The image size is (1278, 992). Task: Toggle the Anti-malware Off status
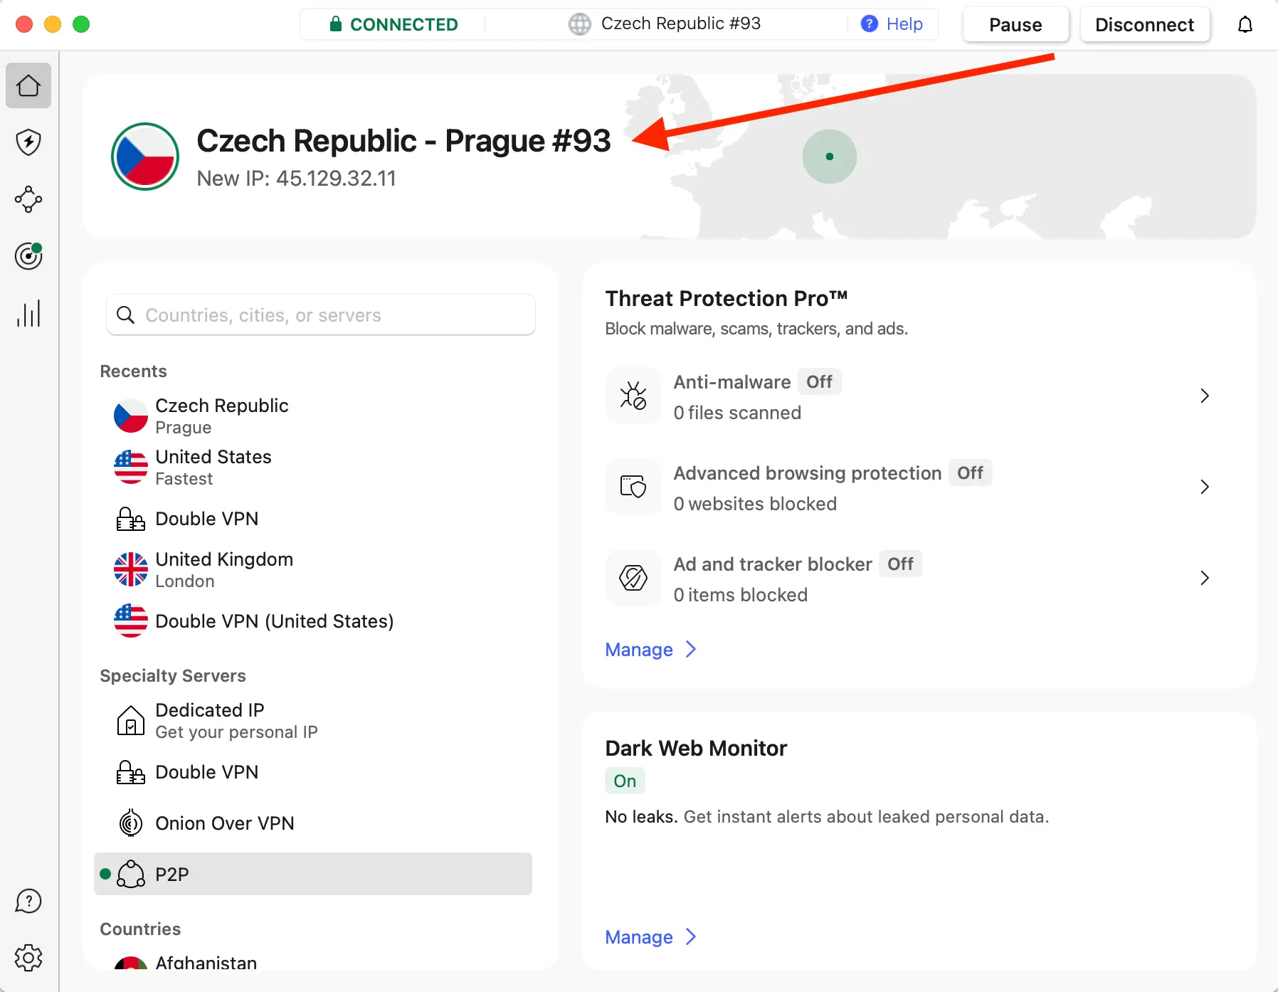tap(819, 382)
